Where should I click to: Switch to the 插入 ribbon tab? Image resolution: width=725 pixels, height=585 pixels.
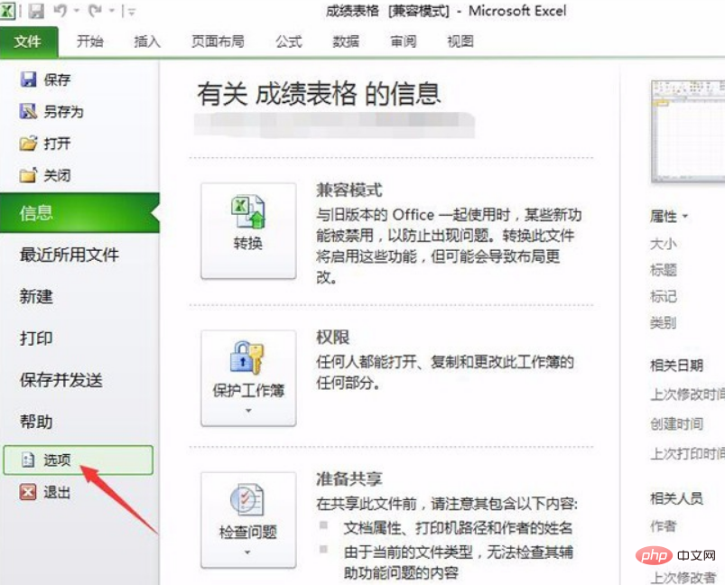coord(147,42)
